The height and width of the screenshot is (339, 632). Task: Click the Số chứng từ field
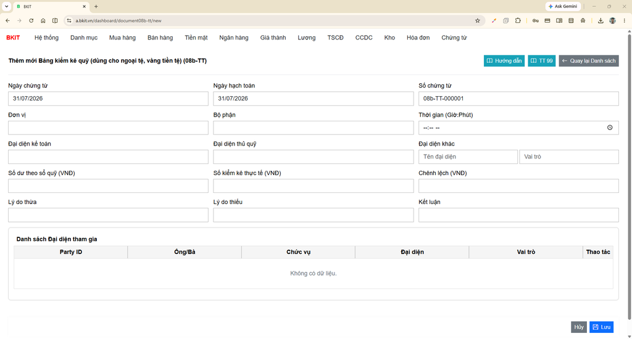tap(518, 99)
